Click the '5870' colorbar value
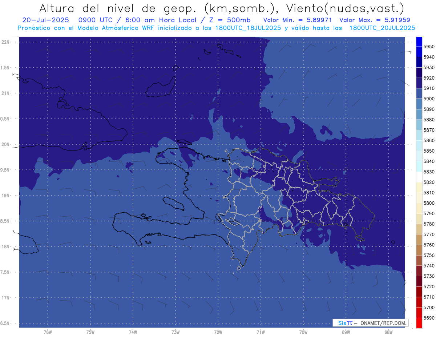 pos(429,130)
